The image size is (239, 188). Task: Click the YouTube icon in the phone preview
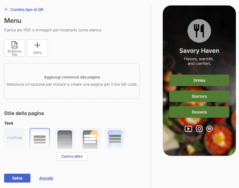pos(188,129)
